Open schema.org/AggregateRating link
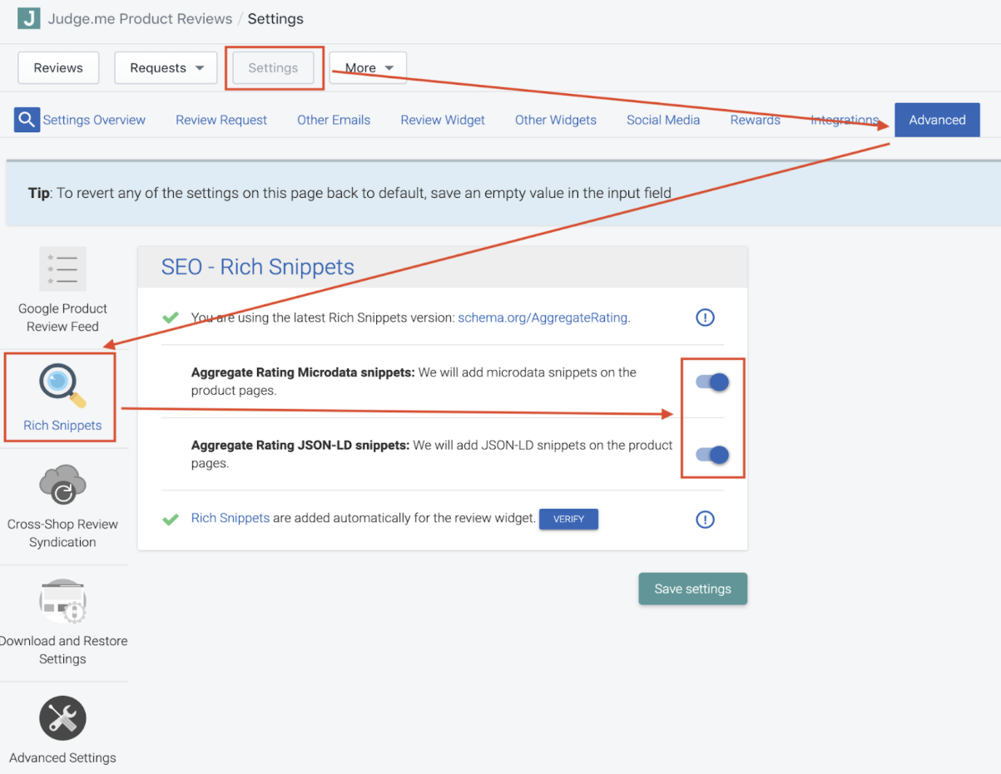The height and width of the screenshot is (774, 1001). (543, 318)
